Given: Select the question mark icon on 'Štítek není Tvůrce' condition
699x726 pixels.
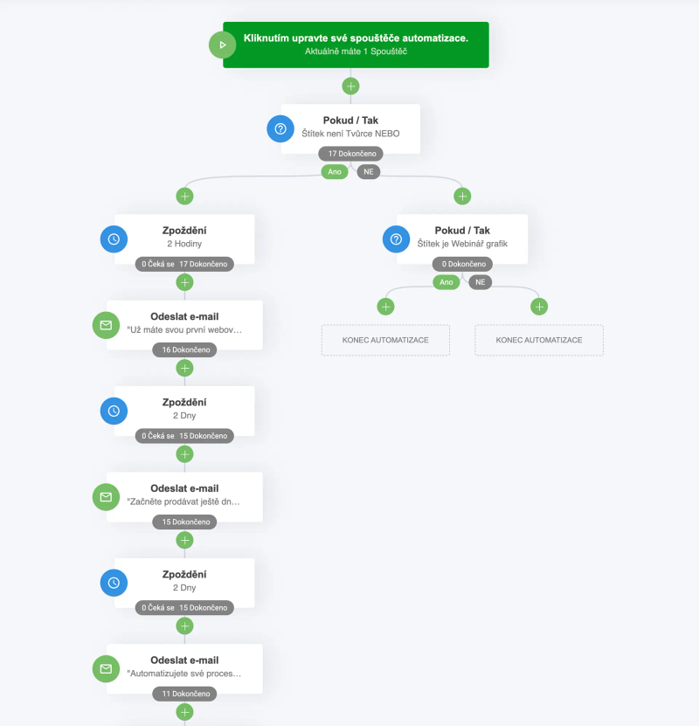Looking at the screenshot, I should tap(278, 128).
